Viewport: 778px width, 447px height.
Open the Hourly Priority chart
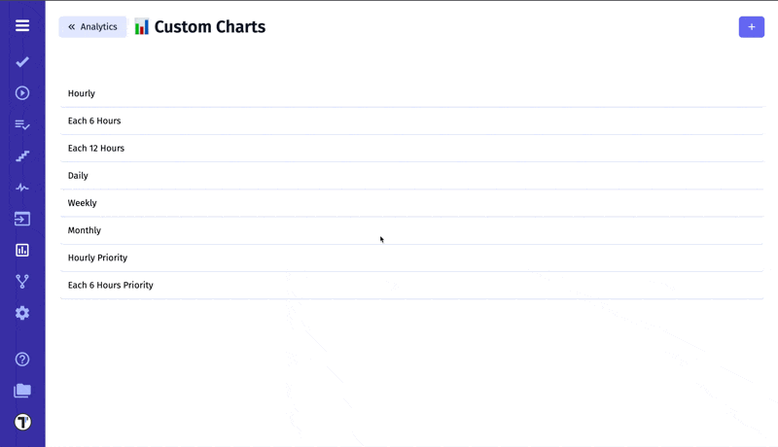point(97,258)
